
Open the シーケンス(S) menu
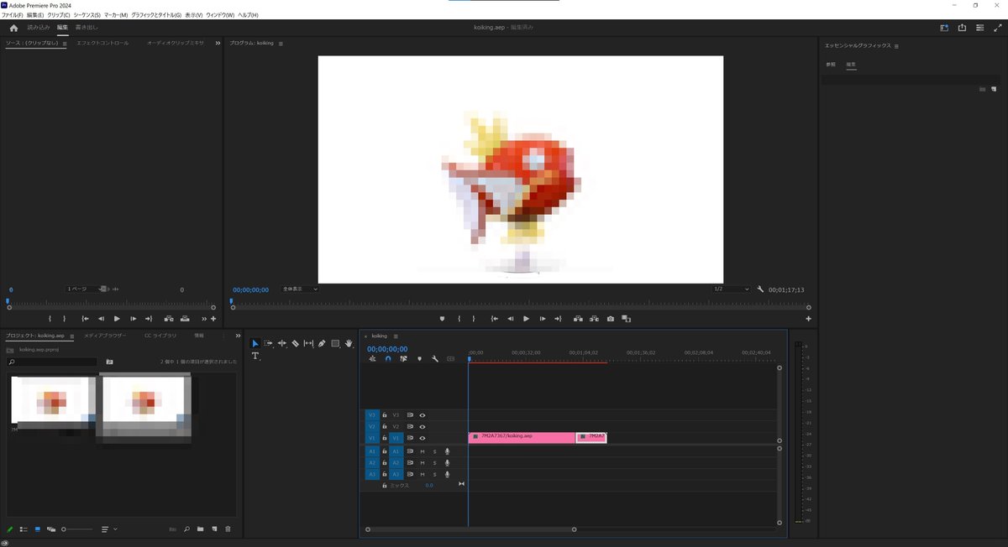(x=87, y=15)
